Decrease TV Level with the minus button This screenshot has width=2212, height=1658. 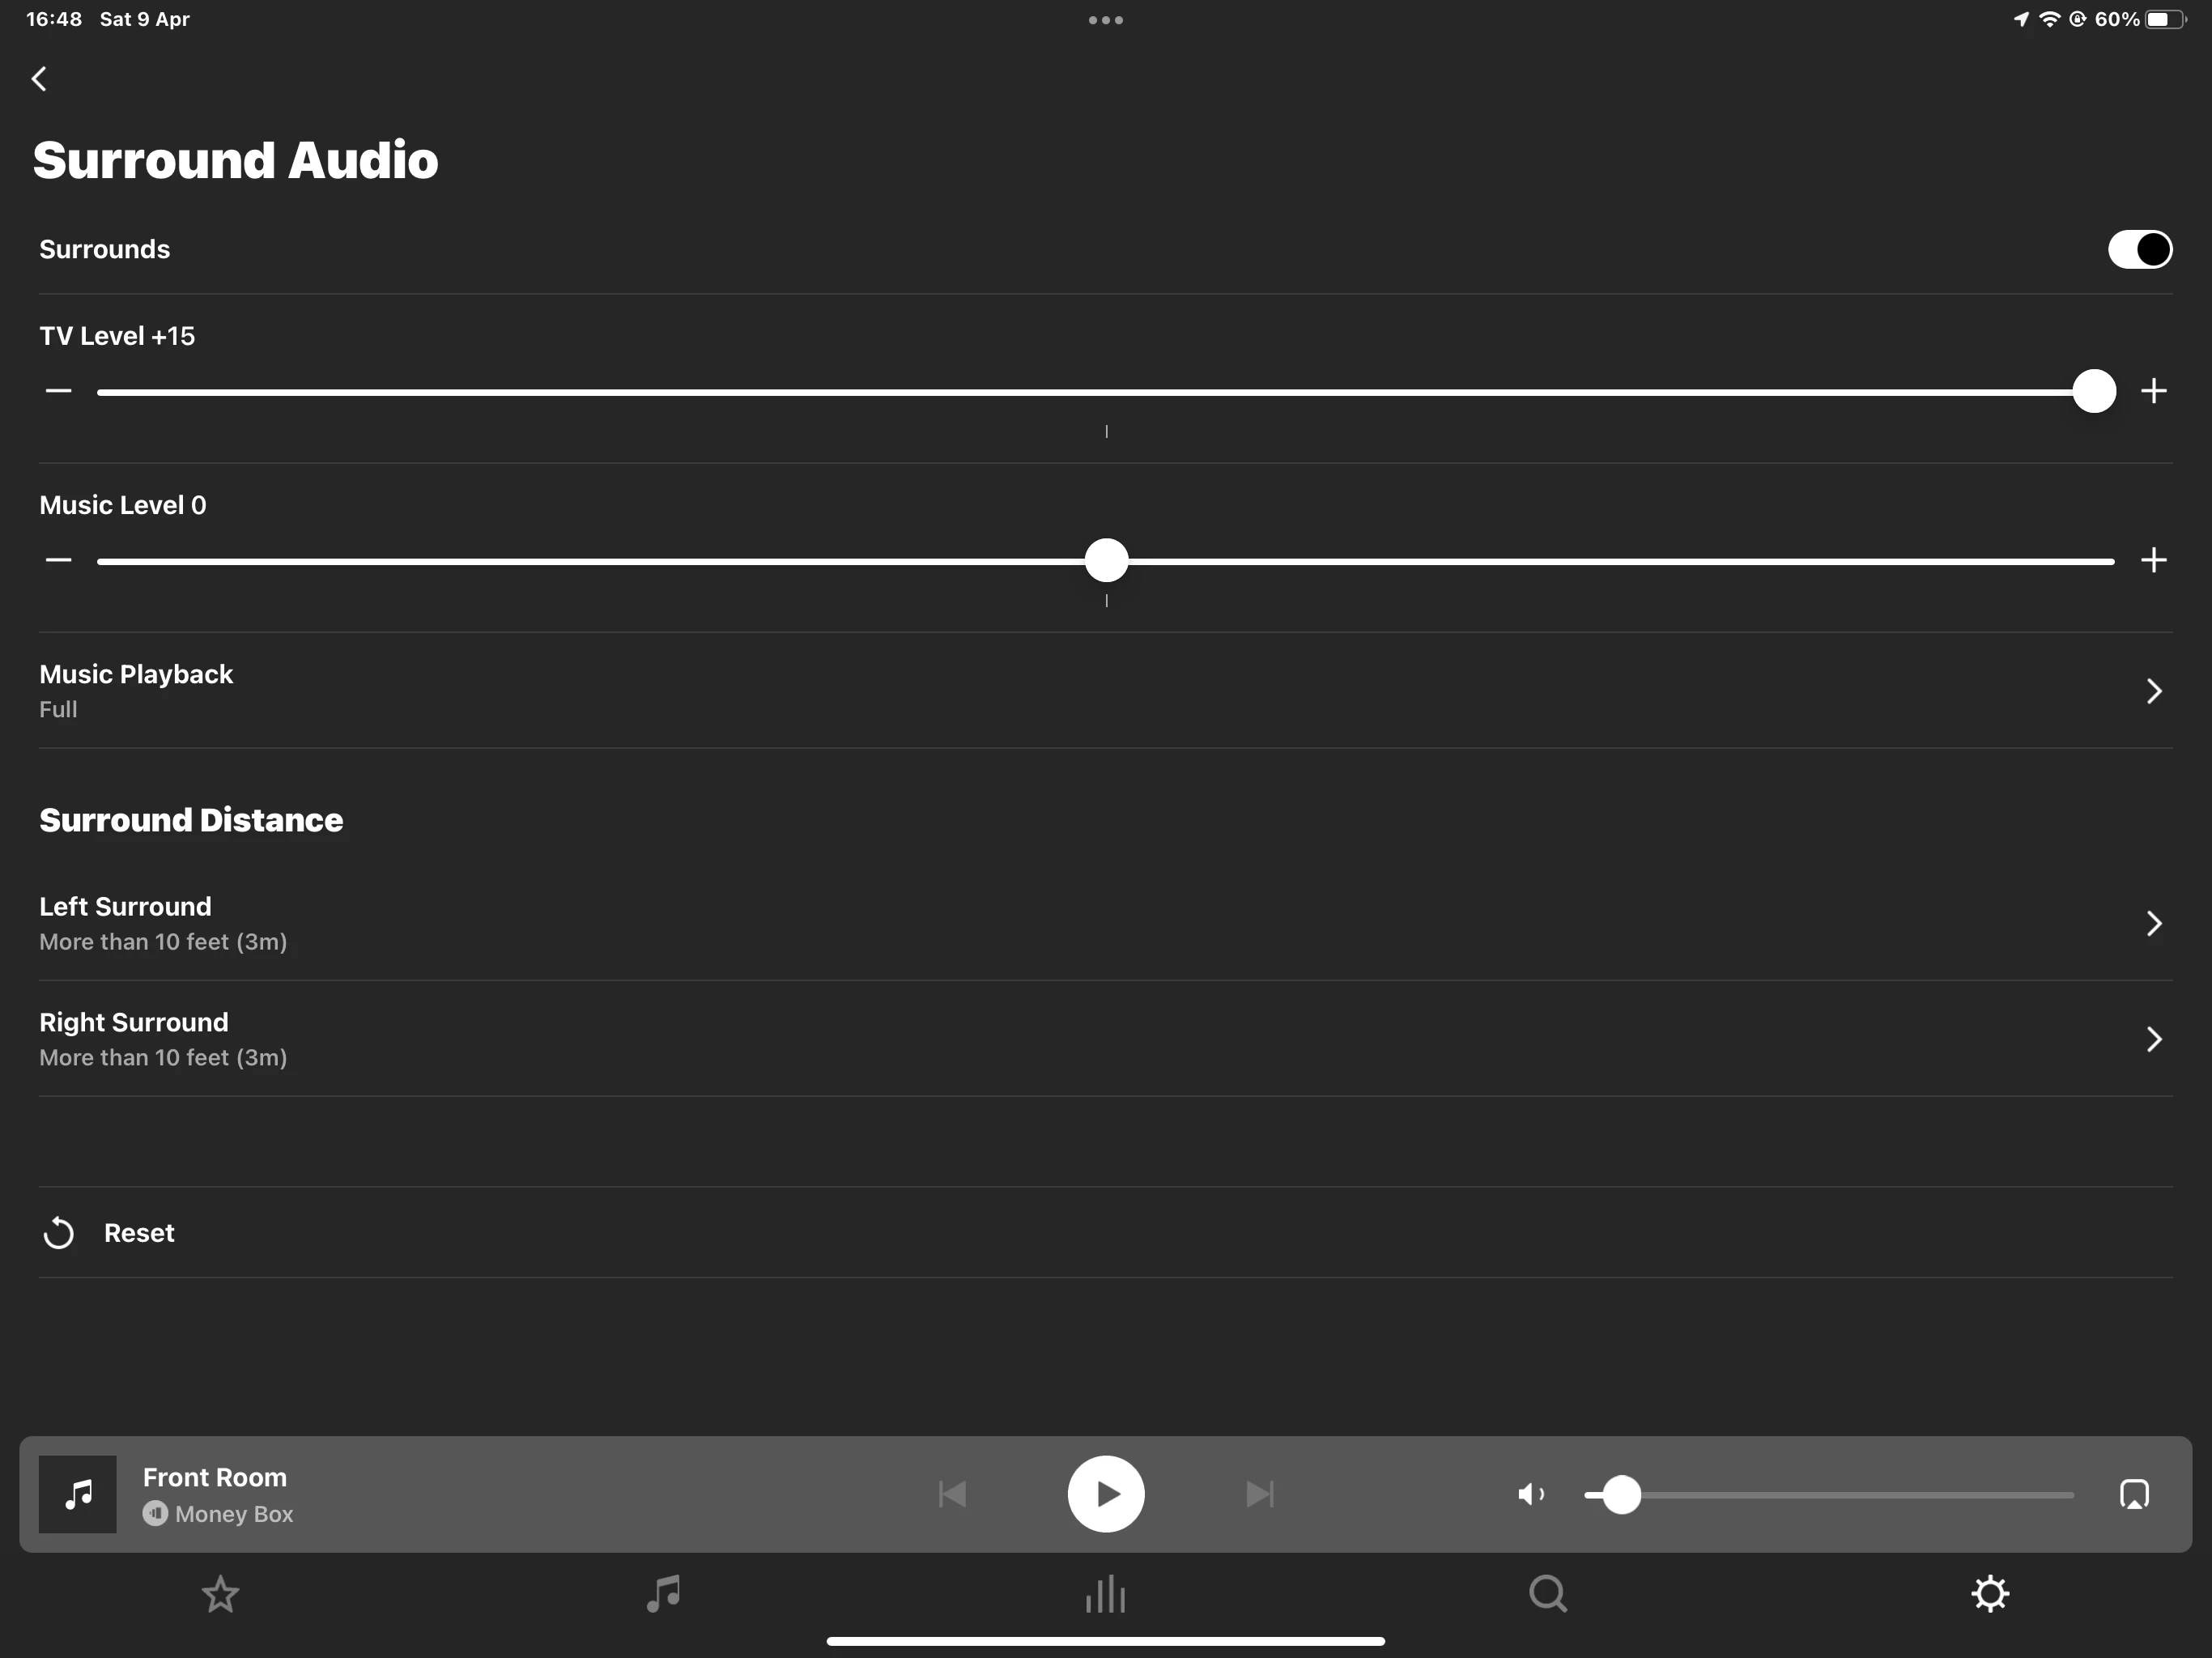[59, 391]
